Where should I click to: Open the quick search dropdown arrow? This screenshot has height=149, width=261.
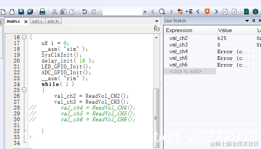click(x=145, y=12)
